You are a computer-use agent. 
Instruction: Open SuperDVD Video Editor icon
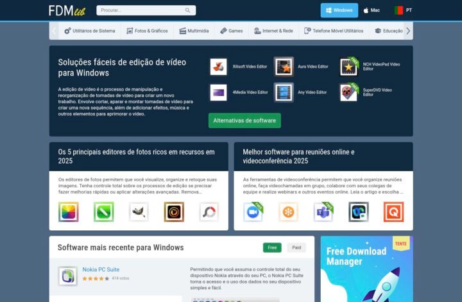tap(349, 92)
